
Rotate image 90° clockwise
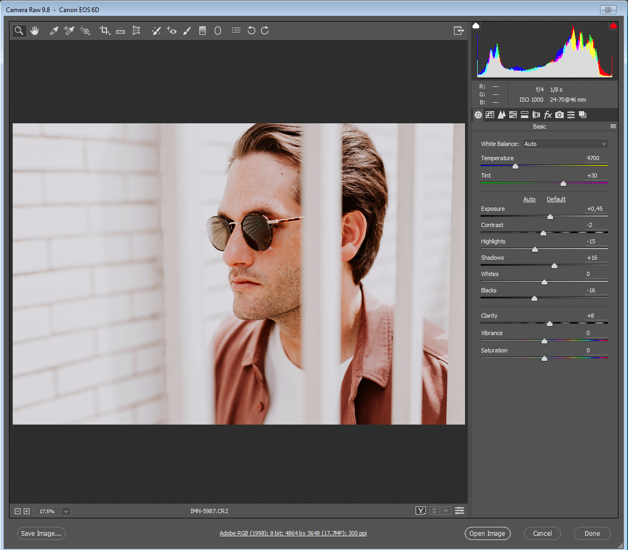pos(265,31)
